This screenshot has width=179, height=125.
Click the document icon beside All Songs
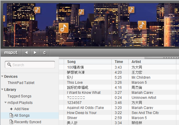[11, 115]
